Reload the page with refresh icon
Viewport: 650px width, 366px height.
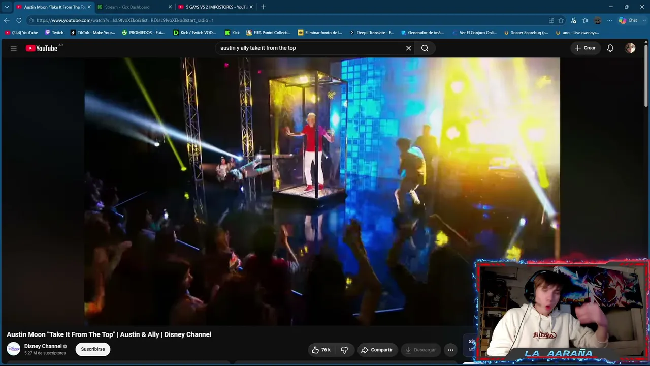tap(19, 20)
